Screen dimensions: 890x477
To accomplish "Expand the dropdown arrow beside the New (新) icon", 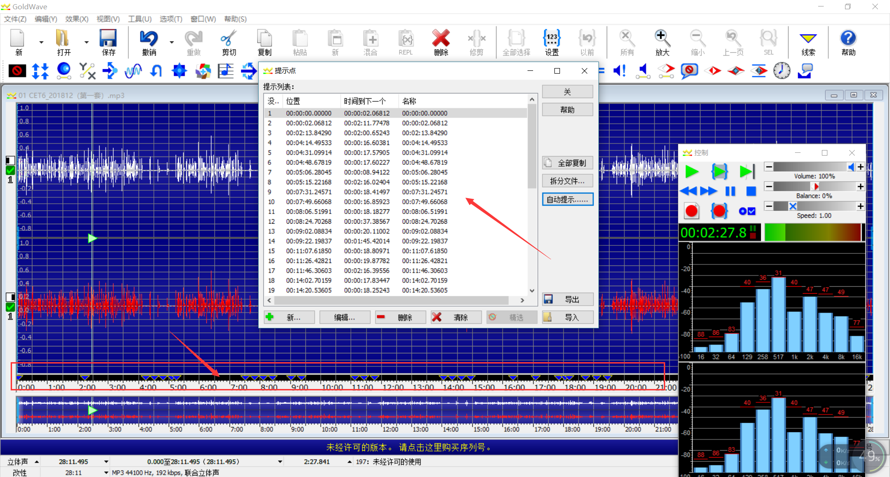I will coord(41,43).
